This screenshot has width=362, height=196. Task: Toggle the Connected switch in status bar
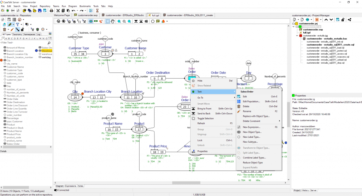(x=56, y=190)
